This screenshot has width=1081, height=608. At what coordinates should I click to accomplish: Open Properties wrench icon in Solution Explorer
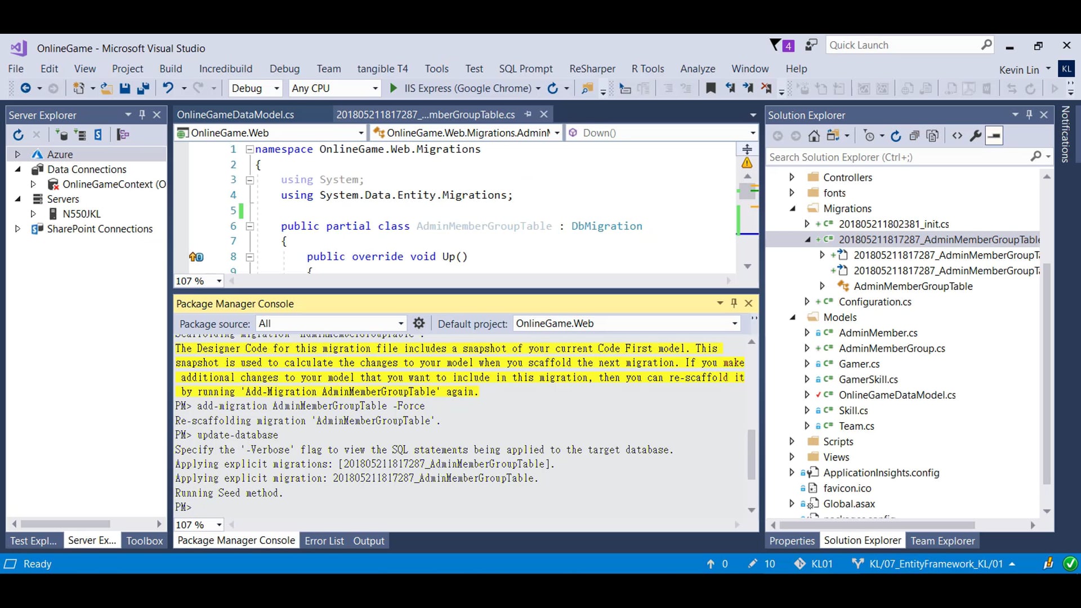[976, 136]
